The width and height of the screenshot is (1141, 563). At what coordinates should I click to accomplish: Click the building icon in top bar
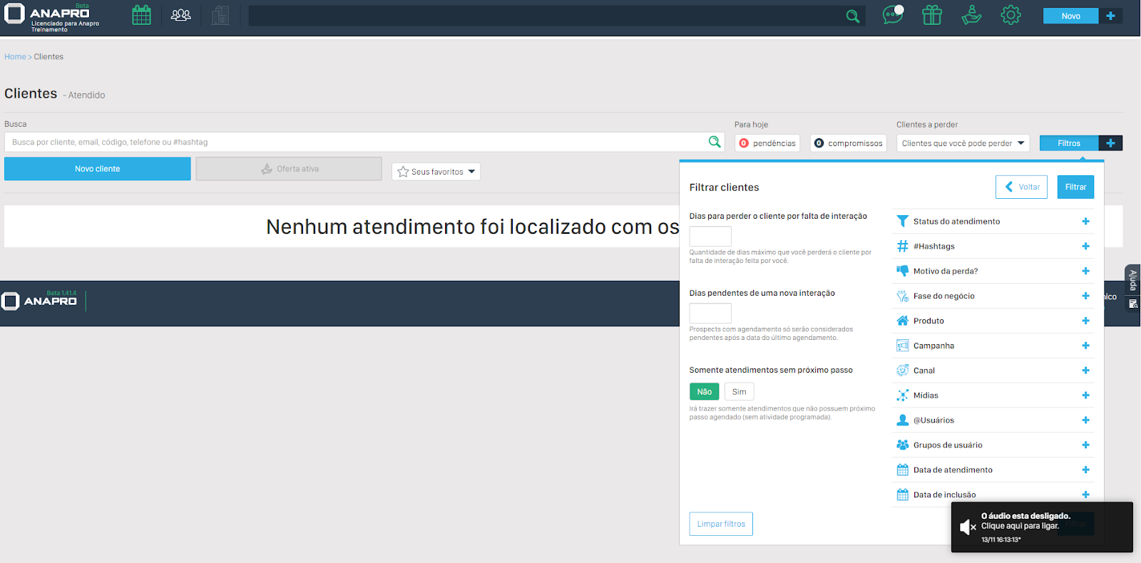[220, 15]
